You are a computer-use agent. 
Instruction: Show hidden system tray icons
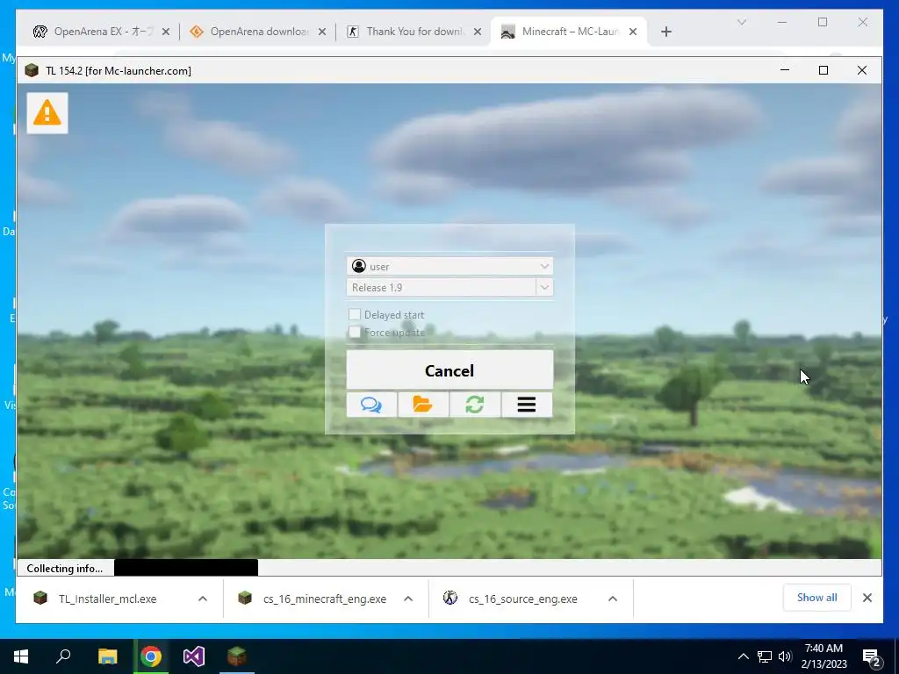[x=743, y=656]
